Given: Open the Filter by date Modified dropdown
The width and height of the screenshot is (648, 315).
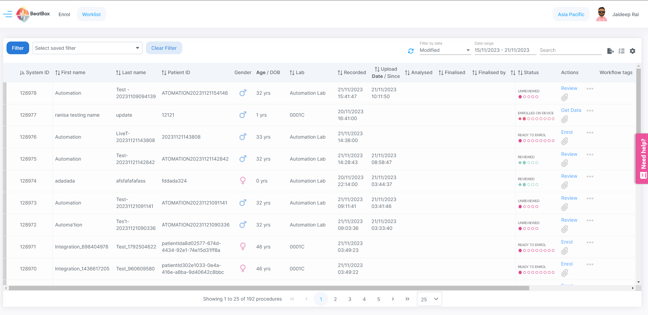Looking at the screenshot, I should 444,50.
